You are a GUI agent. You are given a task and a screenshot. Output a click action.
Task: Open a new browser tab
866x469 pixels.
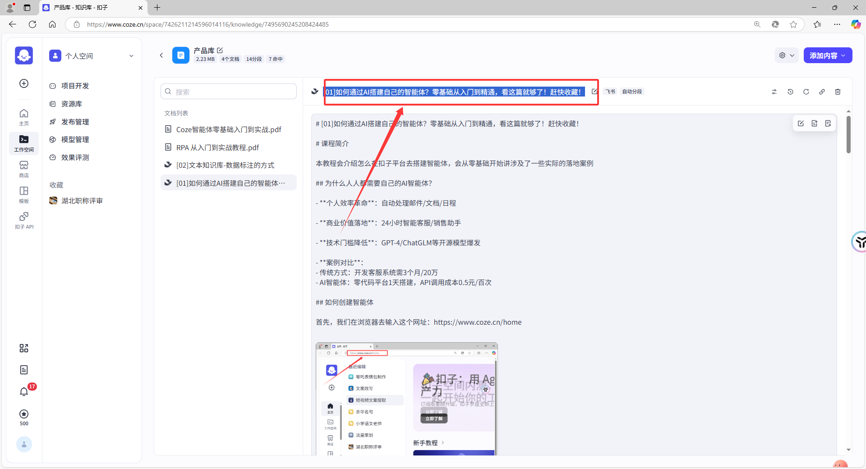click(157, 8)
